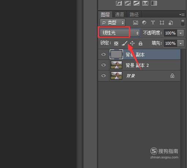Open the 线性光 blend mode dropdown
Image resolution: width=187 pixels, height=168 pixels.
pyautogui.click(x=120, y=33)
